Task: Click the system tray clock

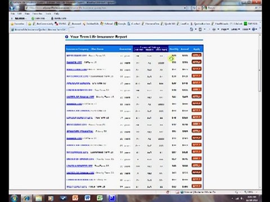Action: (252, 199)
